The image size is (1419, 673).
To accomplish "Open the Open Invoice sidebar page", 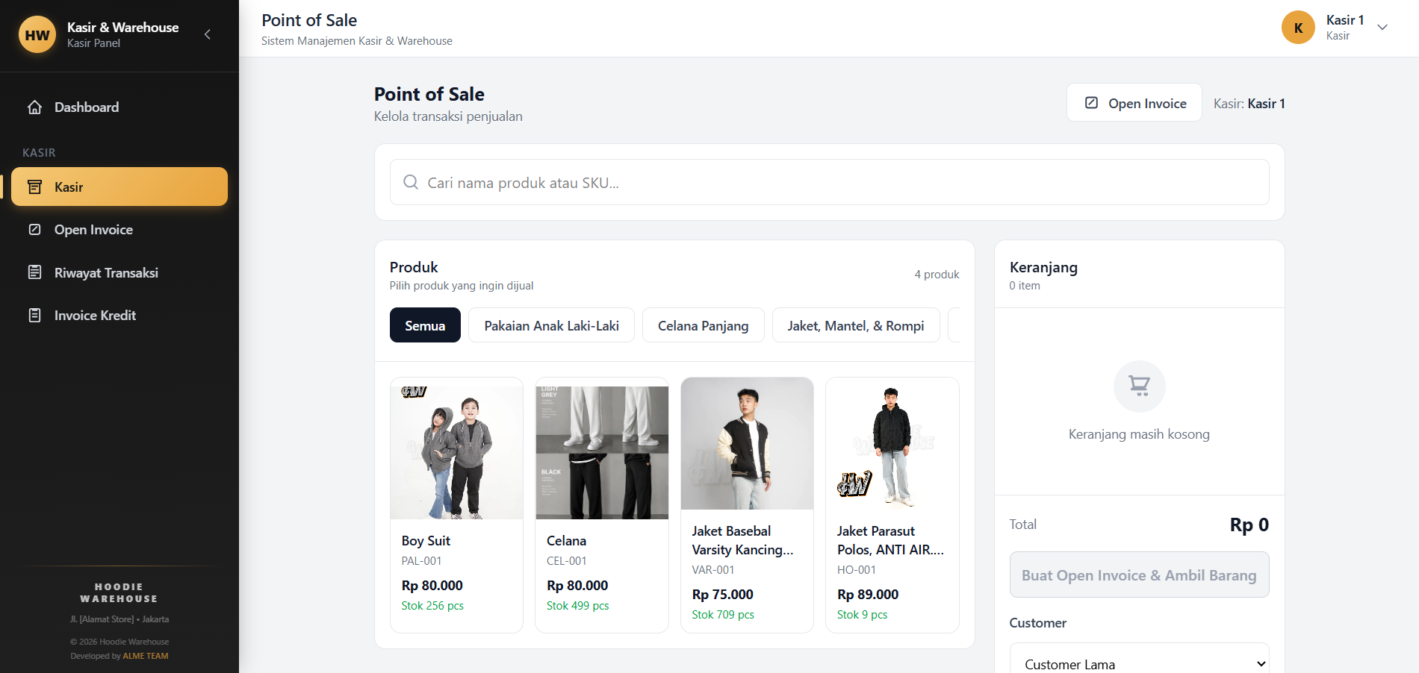I will [119, 230].
